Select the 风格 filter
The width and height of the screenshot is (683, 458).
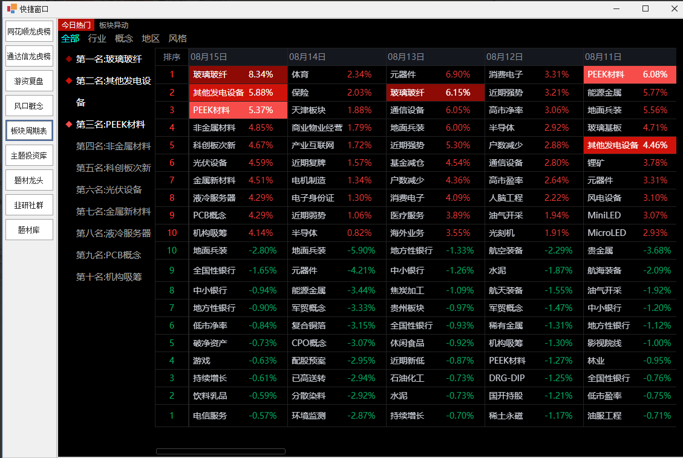click(x=177, y=38)
